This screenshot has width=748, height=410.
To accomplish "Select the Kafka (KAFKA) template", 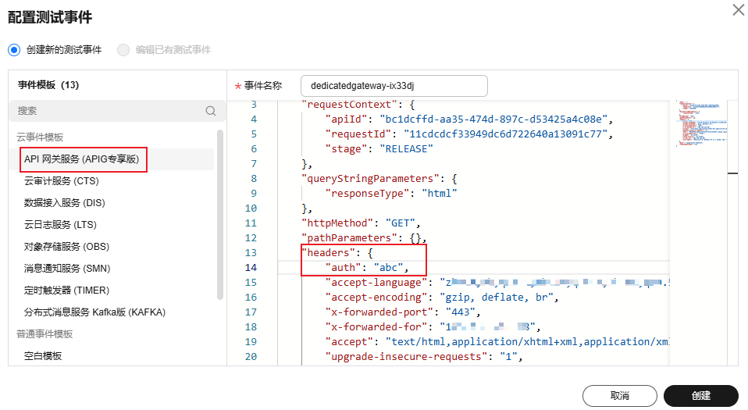I will 94,312.
